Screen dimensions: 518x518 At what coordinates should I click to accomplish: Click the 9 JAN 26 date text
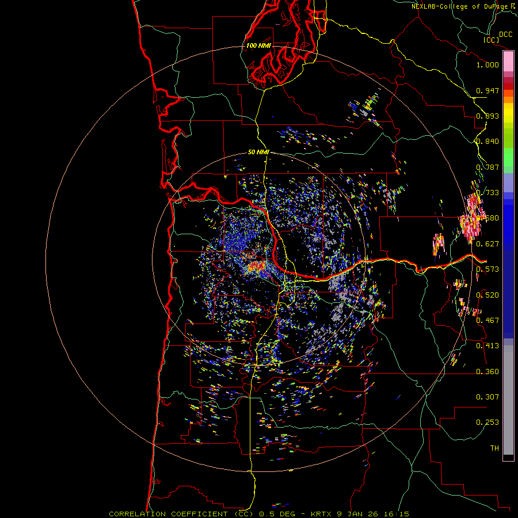pyautogui.click(x=358, y=514)
